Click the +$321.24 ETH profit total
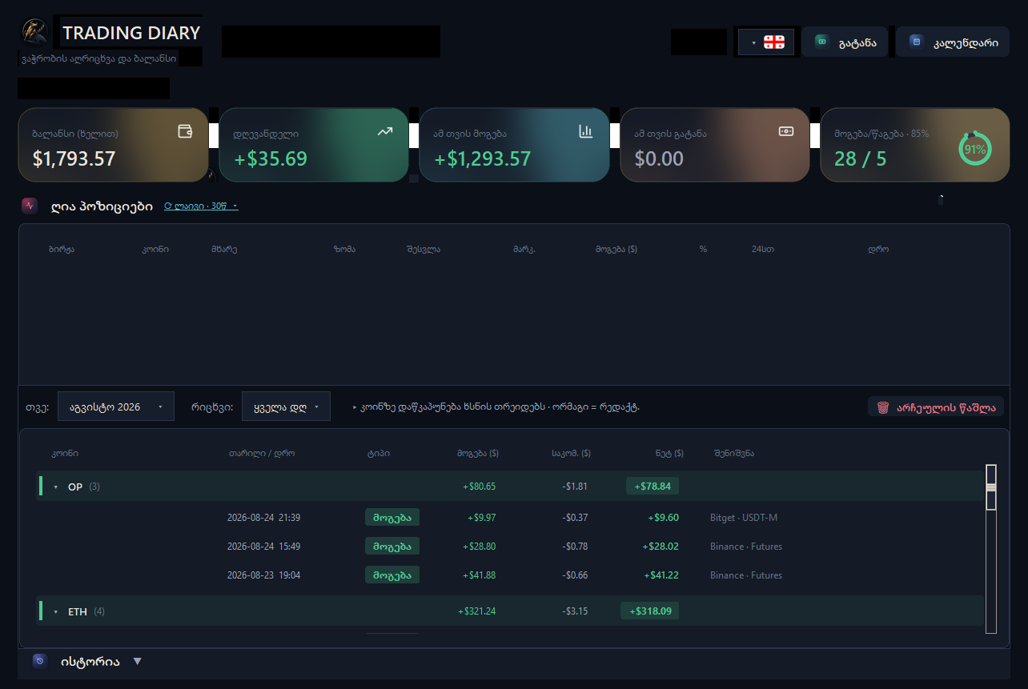1028x689 pixels. (477, 611)
